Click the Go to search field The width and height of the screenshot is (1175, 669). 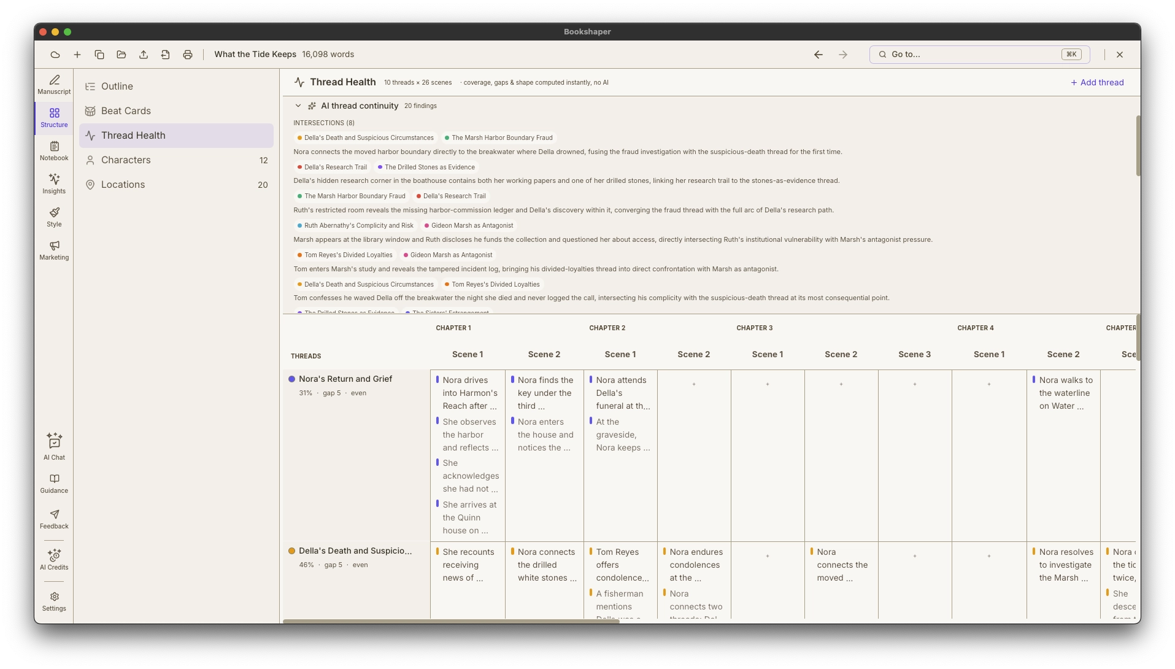tap(979, 55)
